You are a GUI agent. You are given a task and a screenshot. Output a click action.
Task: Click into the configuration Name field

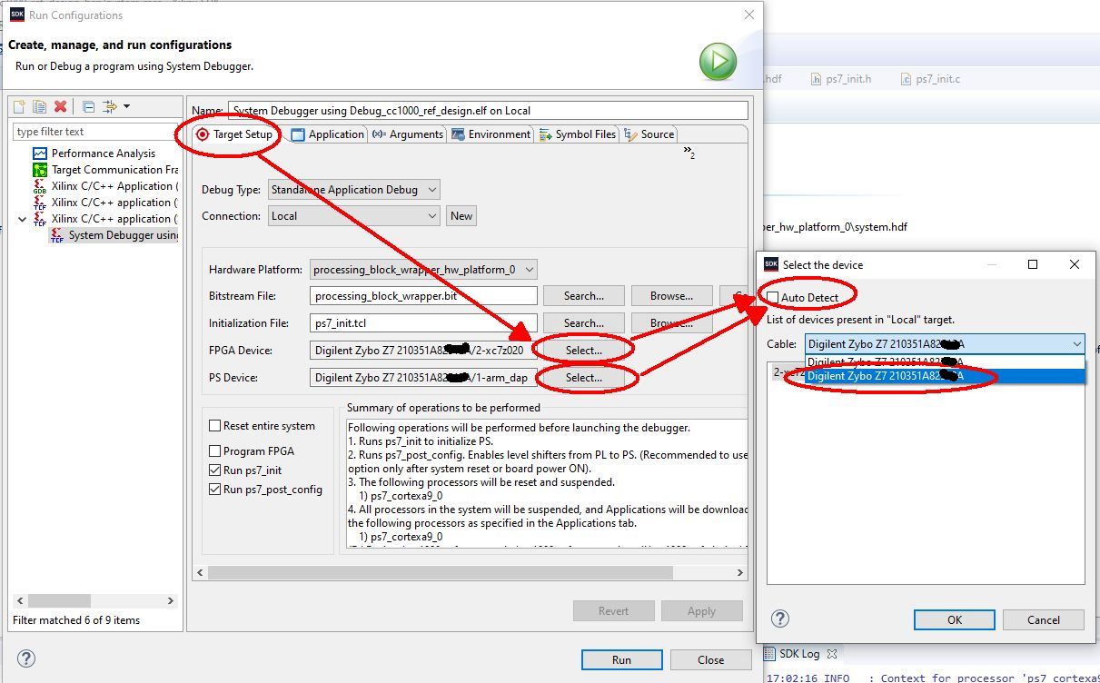488,111
